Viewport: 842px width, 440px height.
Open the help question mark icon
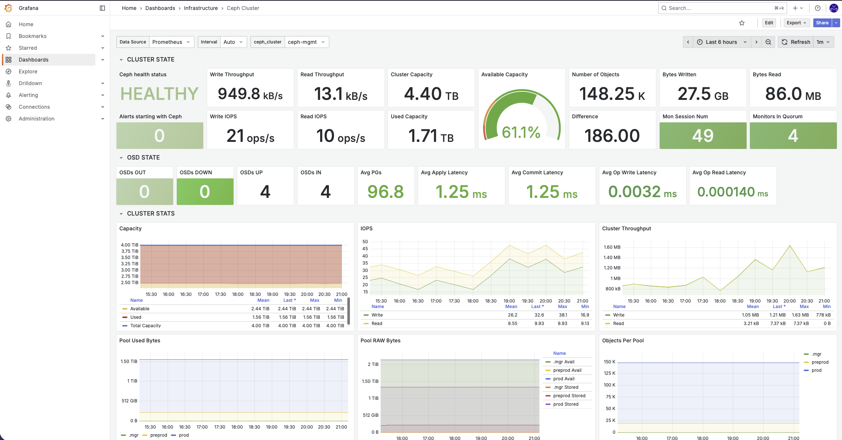818,8
